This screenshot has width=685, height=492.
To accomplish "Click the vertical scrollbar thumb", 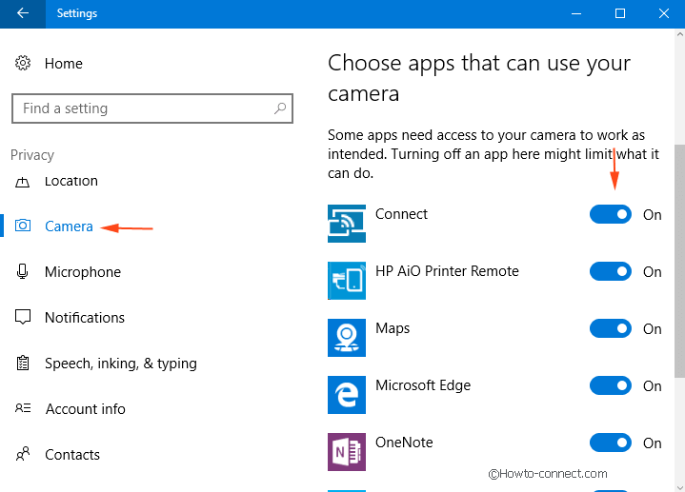I will tap(679, 261).
